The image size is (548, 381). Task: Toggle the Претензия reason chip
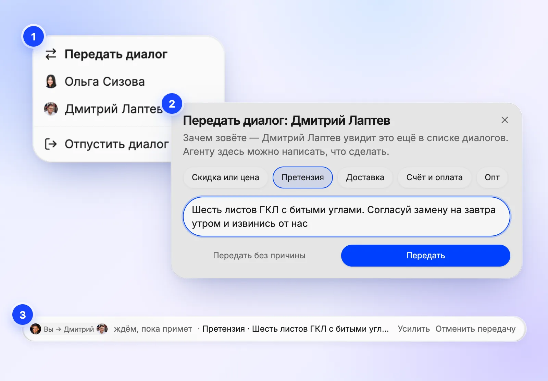(x=302, y=177)
